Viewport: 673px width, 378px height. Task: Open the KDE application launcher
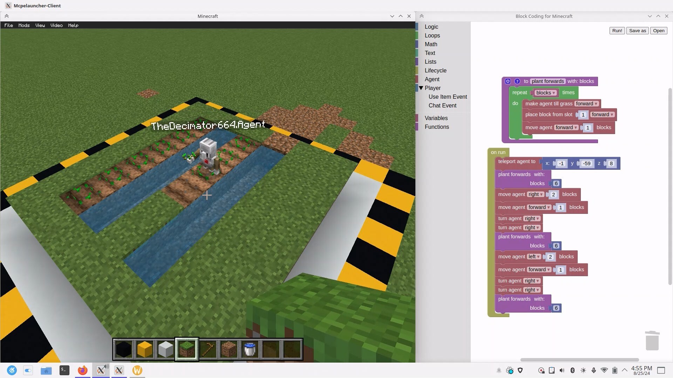click(x=12, y=370)
